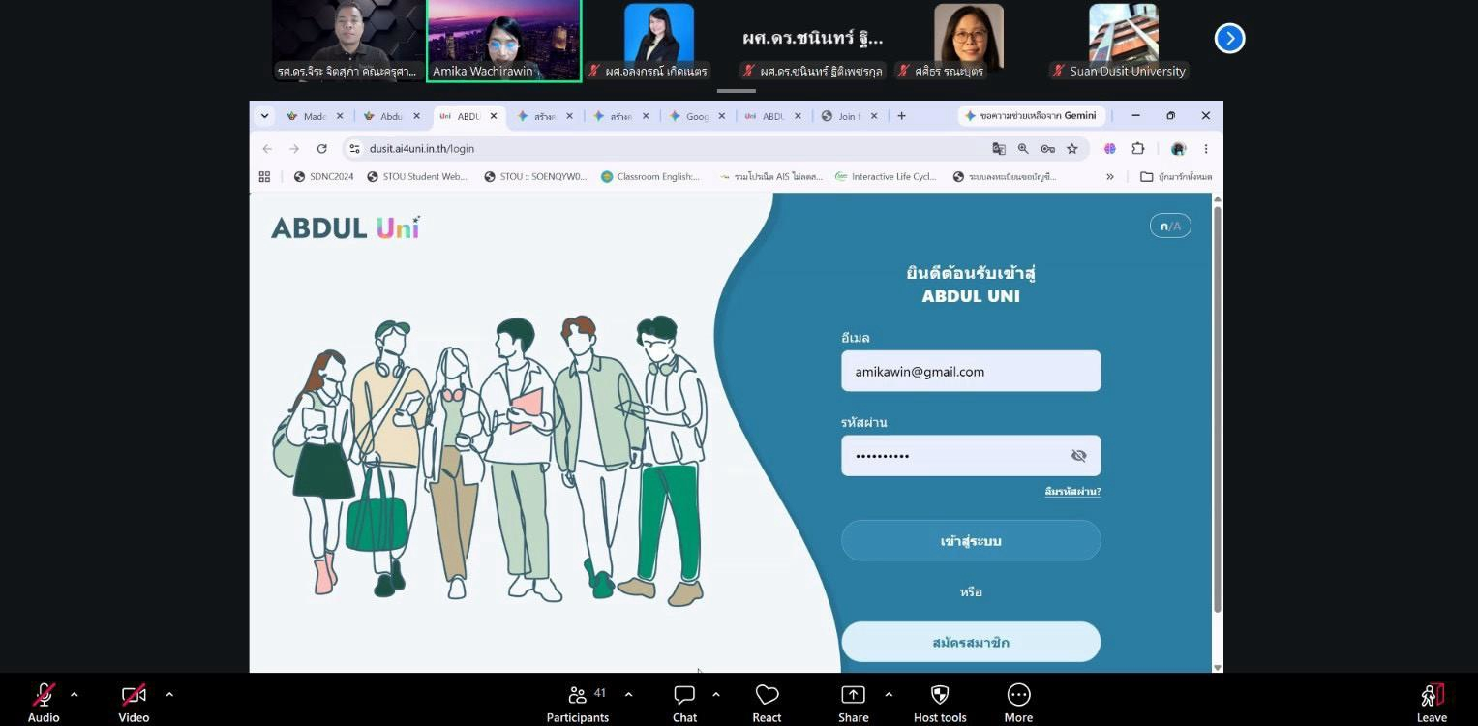1478x726 pixels.
Task: Open the SDNC2024 bookmark
Action: coord(324,177)
